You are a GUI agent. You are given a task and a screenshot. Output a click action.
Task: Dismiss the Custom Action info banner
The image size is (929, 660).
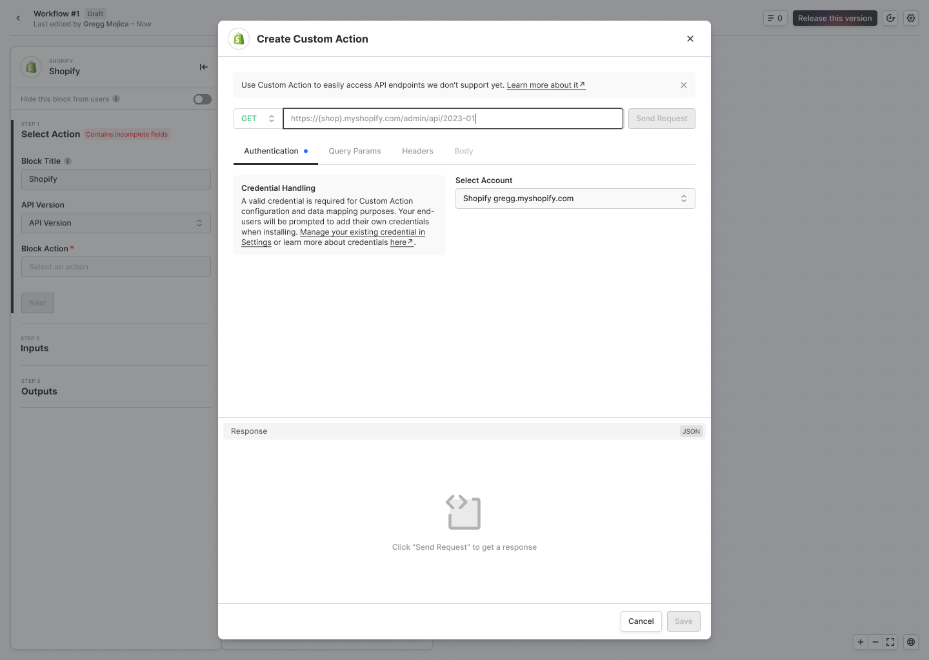pyautogui.click(x=684, y=85)
